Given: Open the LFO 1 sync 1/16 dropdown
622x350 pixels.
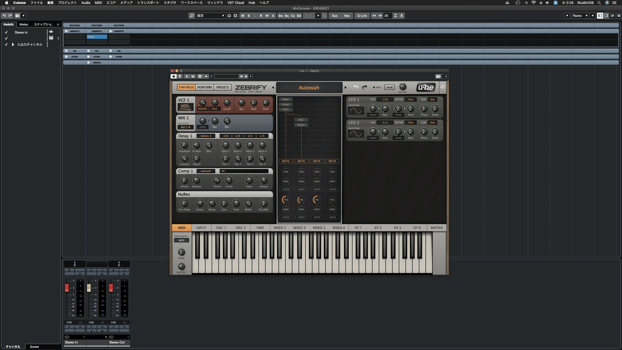Looking at the screenshot, I should (385, 100).
